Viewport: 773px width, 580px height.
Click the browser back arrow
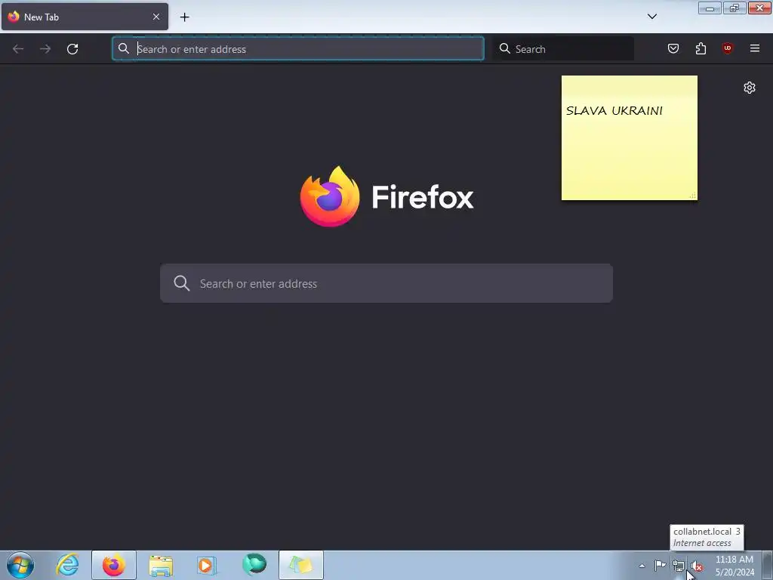pyautogui.click(x=18, y=49)
